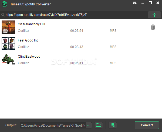Delete the On Melancholy Hill track
The width and height of the screenshot is (162, 132).
(153, 27)
